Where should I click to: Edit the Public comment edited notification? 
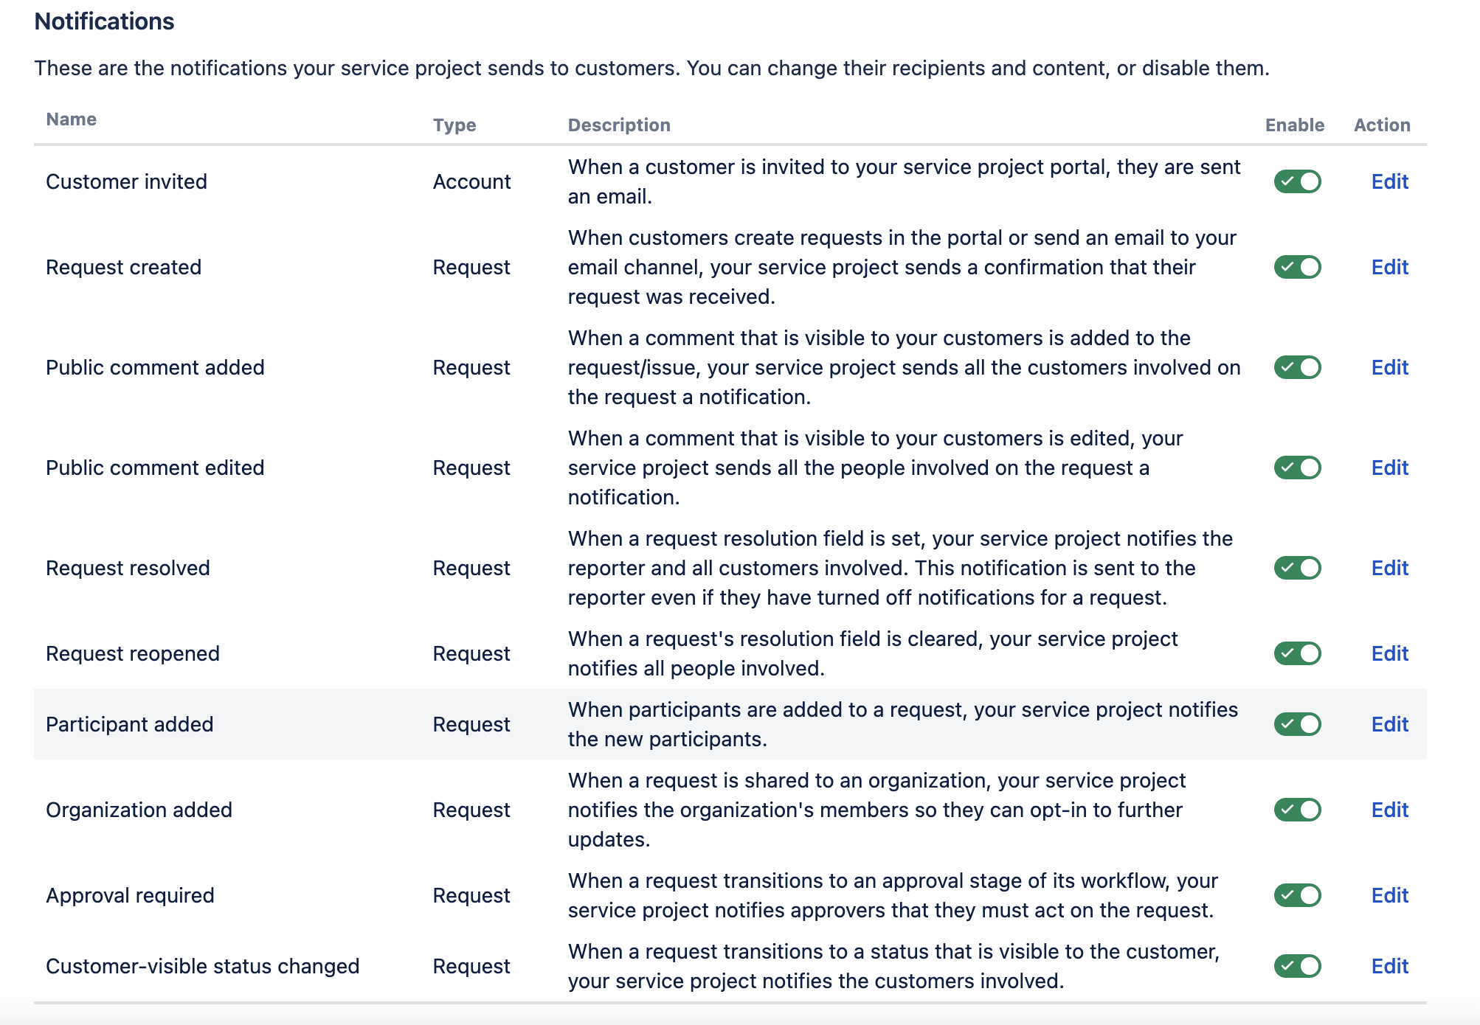1389,468
